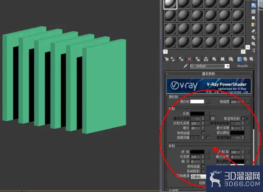Viewport: 263px width, 192px height.
Task: Click the 粗糙度 value field
Action: [x=236, y=102]
